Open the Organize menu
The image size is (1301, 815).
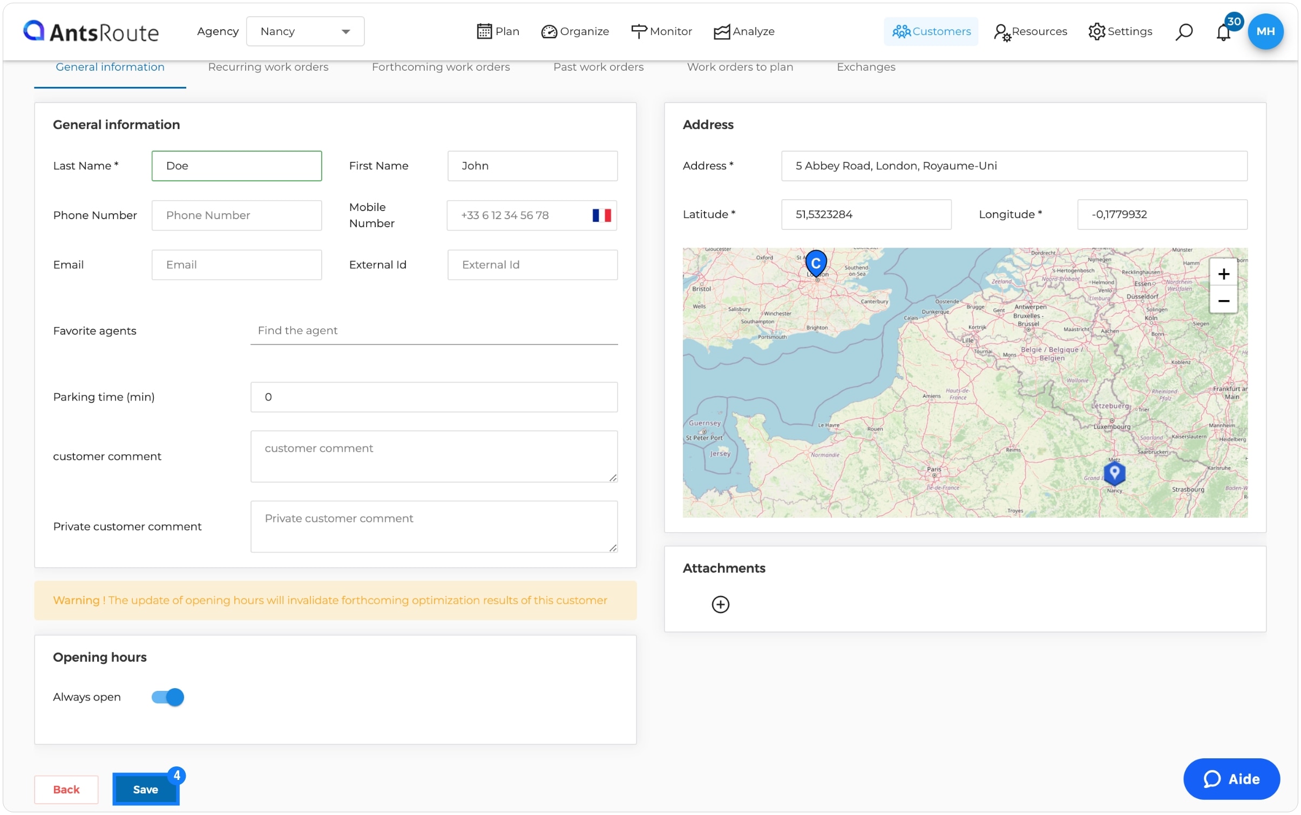pos(575,31)
